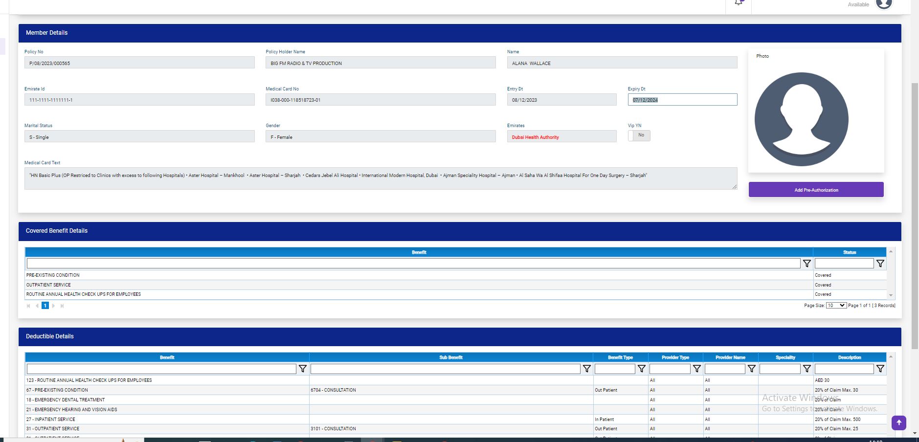The height and width of the screenshot is (442, 919).
Task: Click the Expiry Dt date field
Action: pyautogui.click(x=682, y=100)
